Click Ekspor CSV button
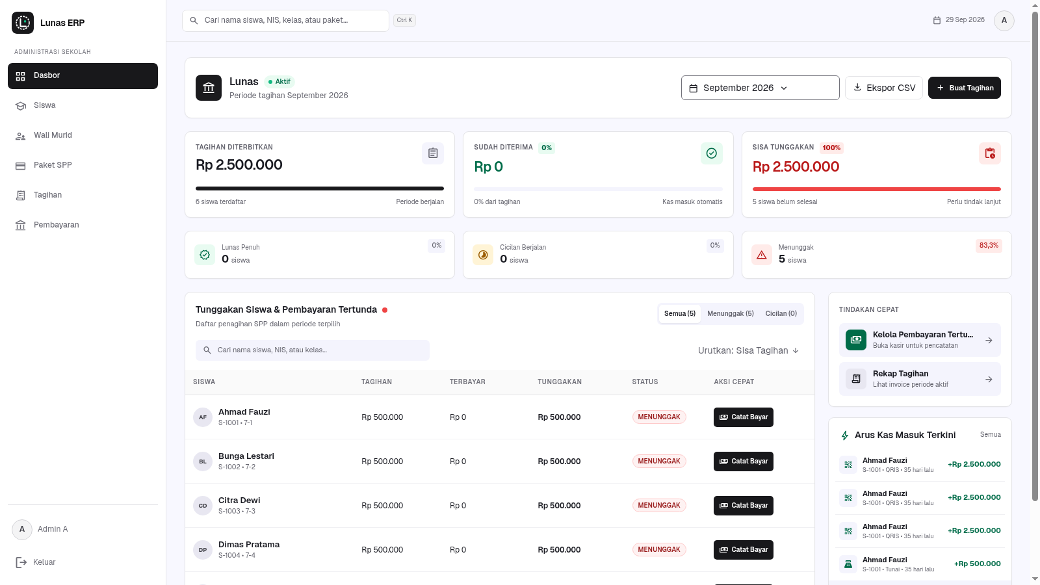Image resolution: width=1040 pixels, height=585 pixels. [884, 88]
